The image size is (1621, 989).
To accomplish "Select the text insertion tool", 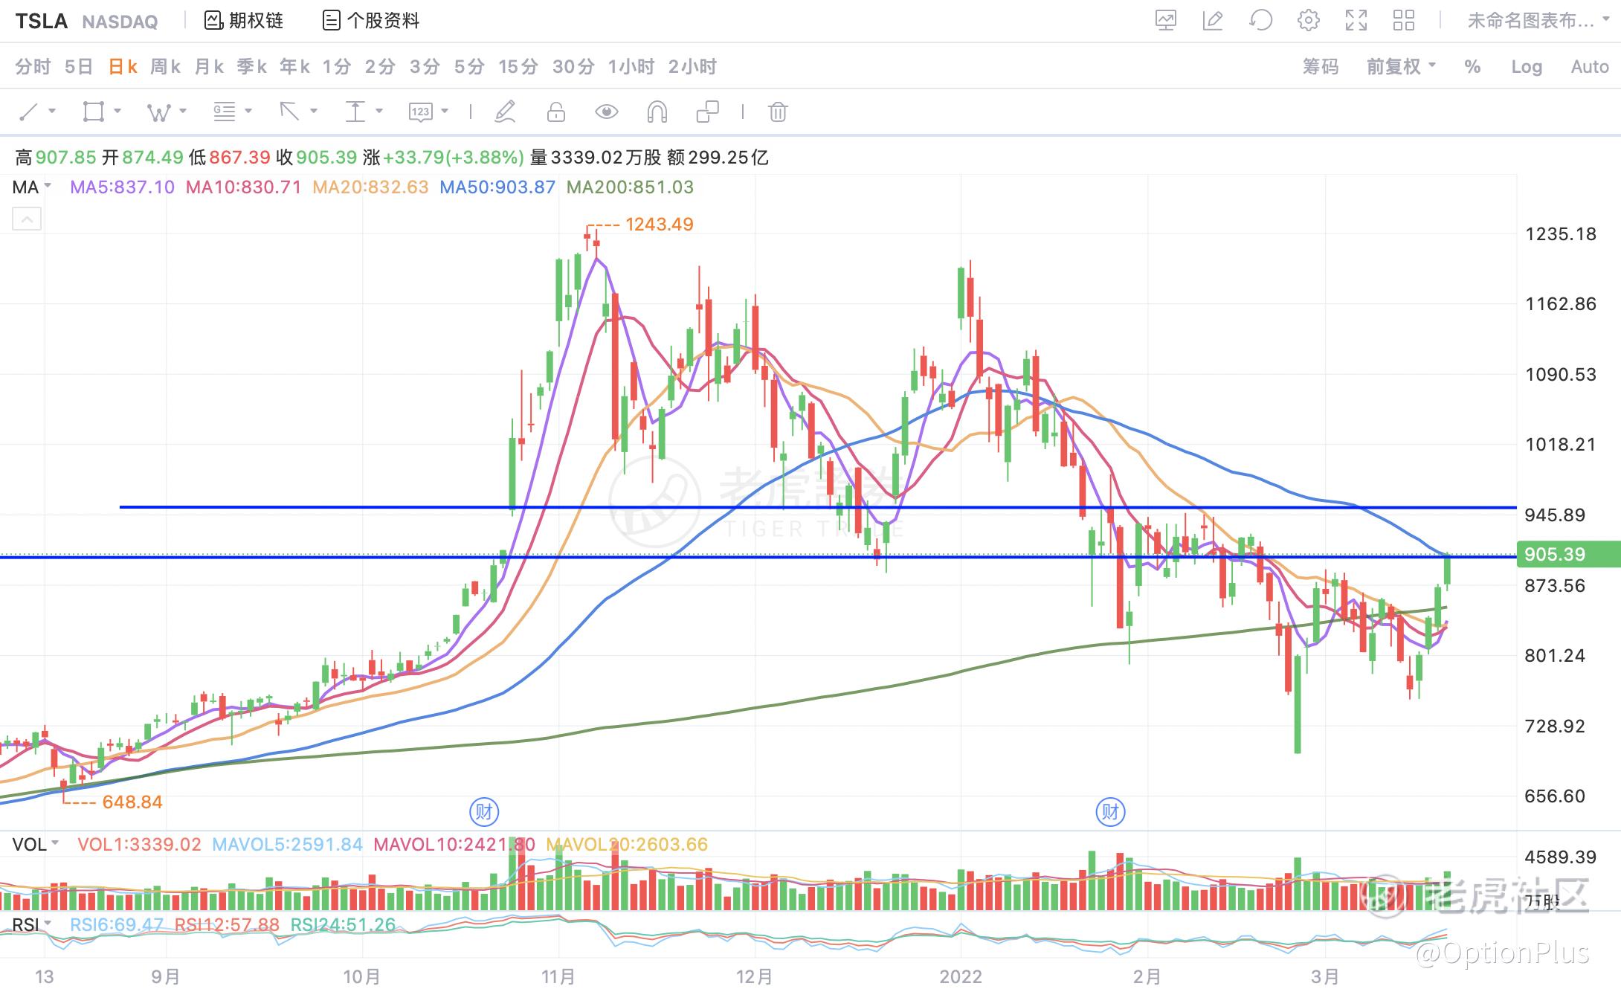I will point(355,112).
